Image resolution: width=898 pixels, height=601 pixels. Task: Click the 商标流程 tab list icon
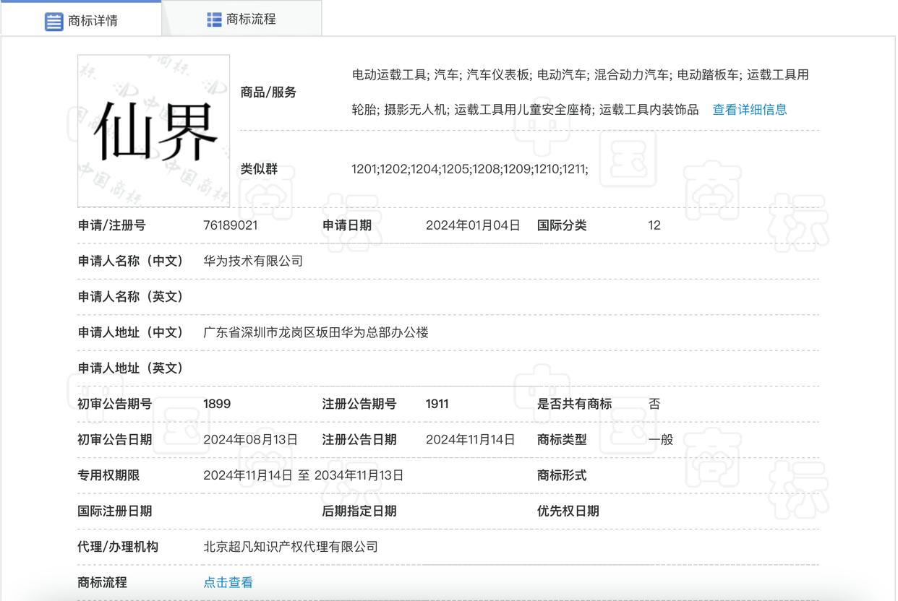(215, 20)
